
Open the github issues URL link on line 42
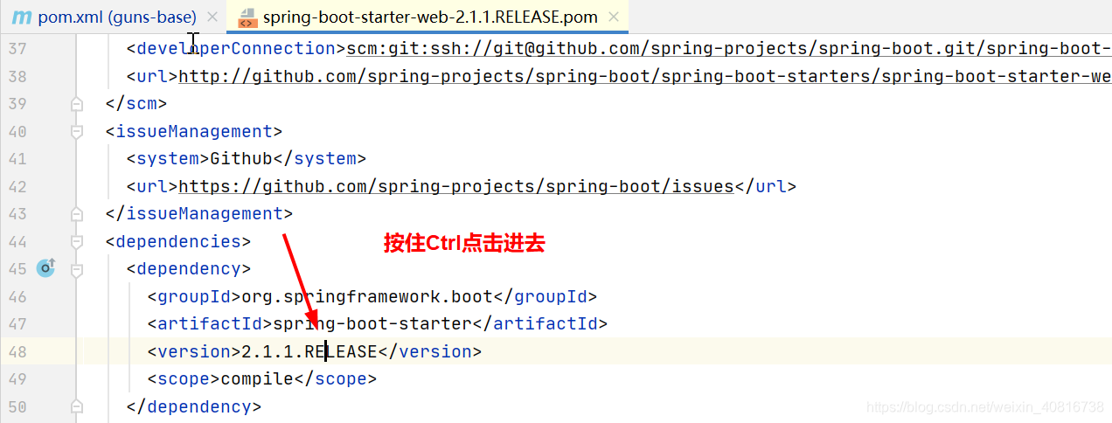(456, 186)
